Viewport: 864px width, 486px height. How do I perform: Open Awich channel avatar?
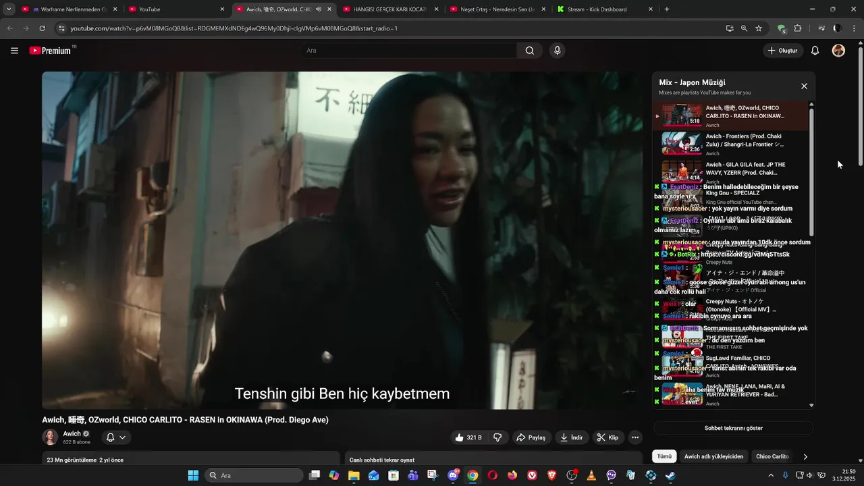50,437
